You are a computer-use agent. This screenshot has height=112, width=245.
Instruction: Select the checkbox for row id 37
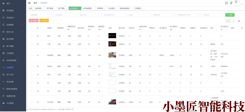pos(31,55)
